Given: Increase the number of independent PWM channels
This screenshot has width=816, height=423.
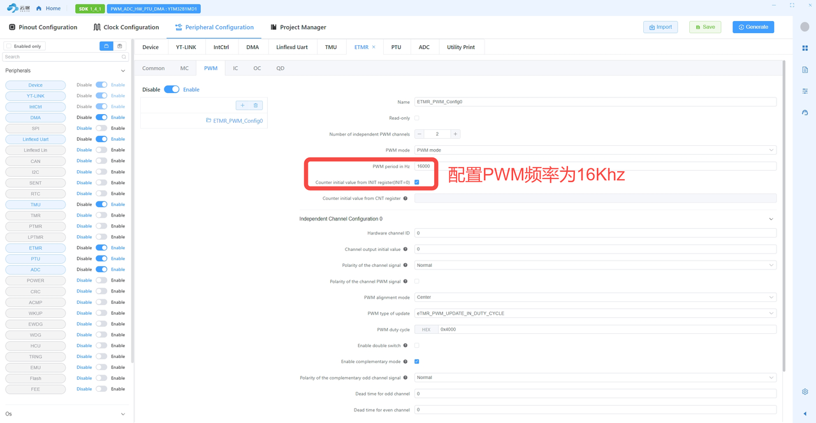Looking at the screenshot, I should click(x=455, y=134).
